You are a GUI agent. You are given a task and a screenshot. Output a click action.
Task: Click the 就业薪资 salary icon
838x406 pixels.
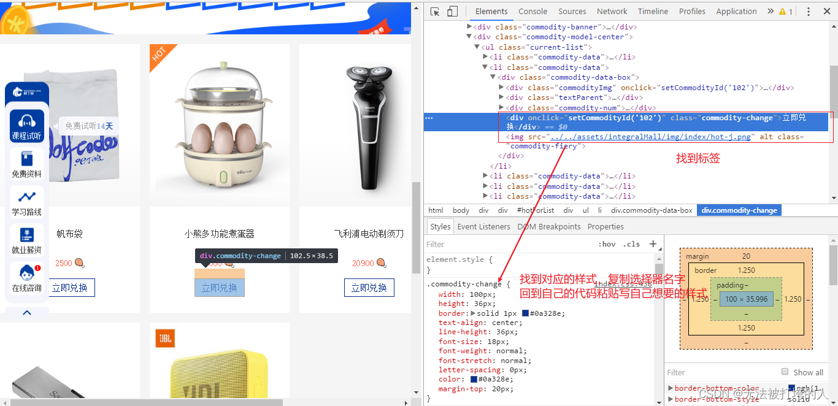(27, 235)
